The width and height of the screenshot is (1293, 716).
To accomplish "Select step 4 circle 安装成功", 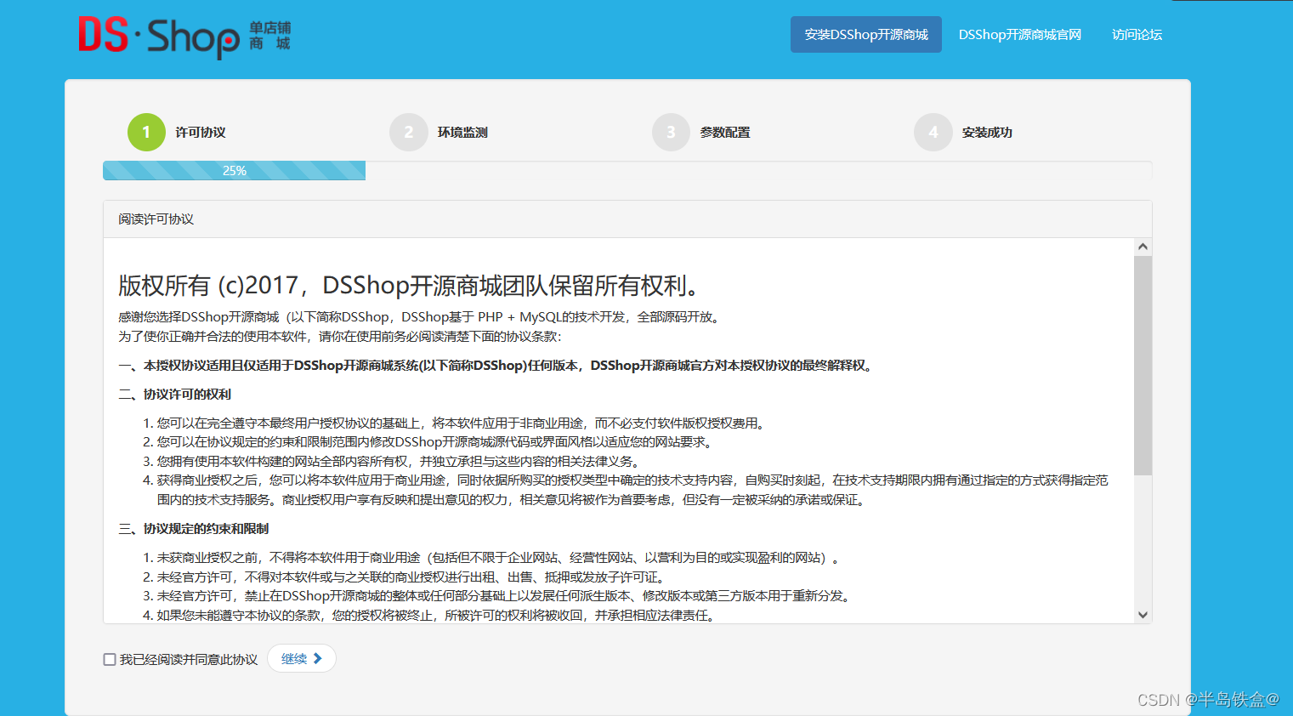I will (x=933, y=132).
